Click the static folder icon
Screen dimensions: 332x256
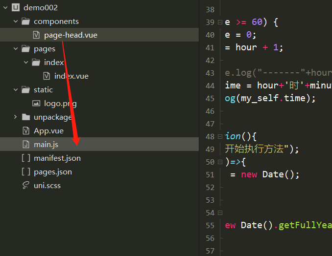coord(25,90)
